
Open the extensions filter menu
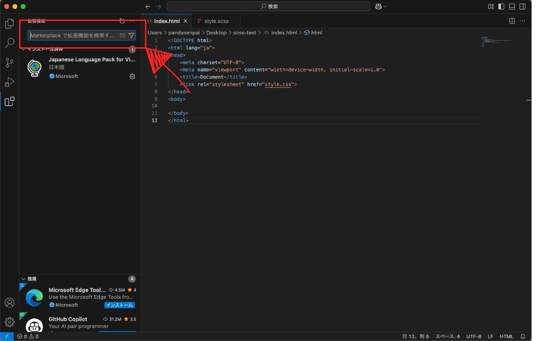click(x=131, y=35)
